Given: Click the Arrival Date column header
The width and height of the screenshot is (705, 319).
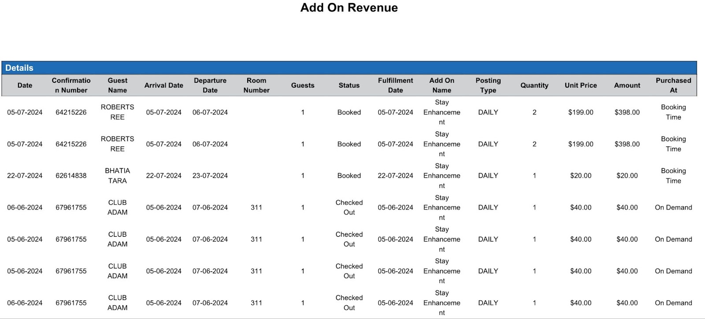Looking at the screenshot, I should [x=163, y=85].
